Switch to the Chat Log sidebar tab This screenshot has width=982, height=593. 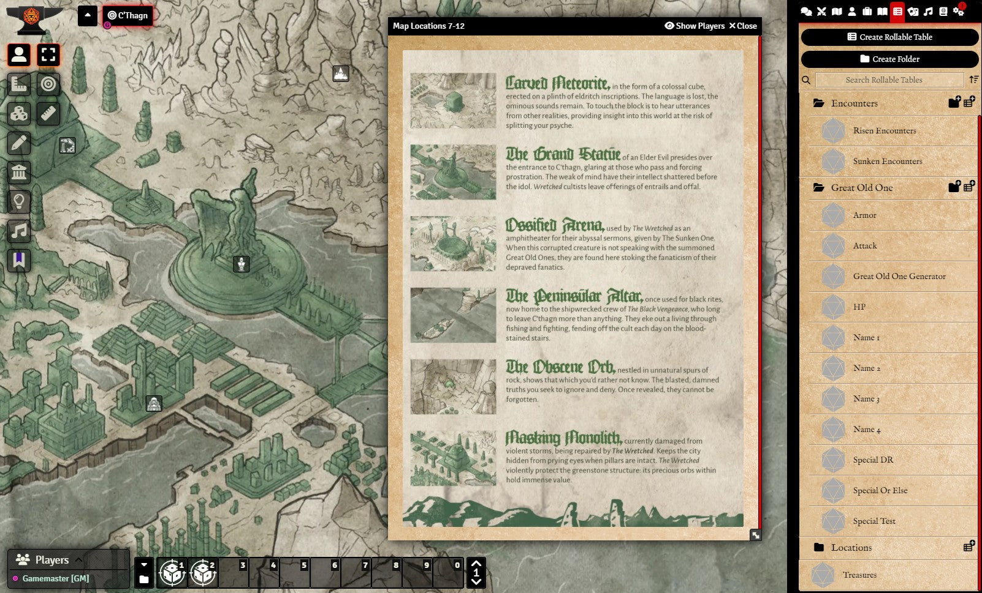(806, 12)
